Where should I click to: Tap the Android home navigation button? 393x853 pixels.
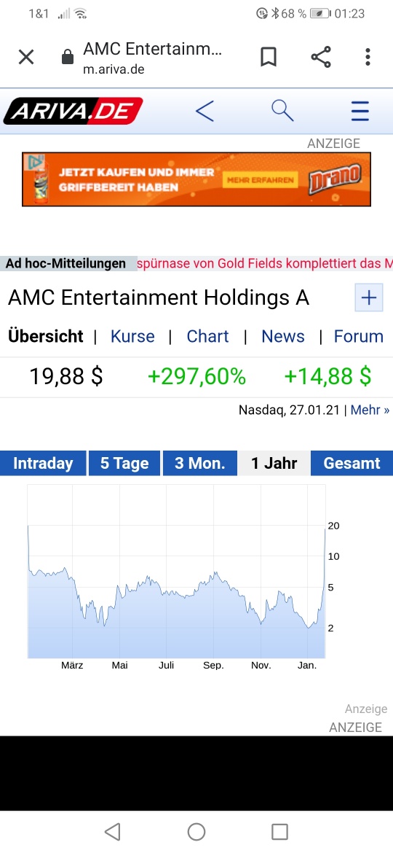pyautogui.click(x=196, y=832)
